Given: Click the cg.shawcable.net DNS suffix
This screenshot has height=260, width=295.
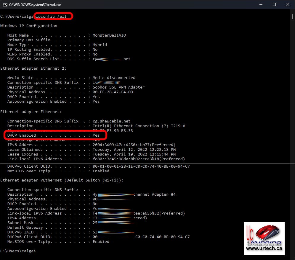Looking at the screenshot, I should click(111, 121).
